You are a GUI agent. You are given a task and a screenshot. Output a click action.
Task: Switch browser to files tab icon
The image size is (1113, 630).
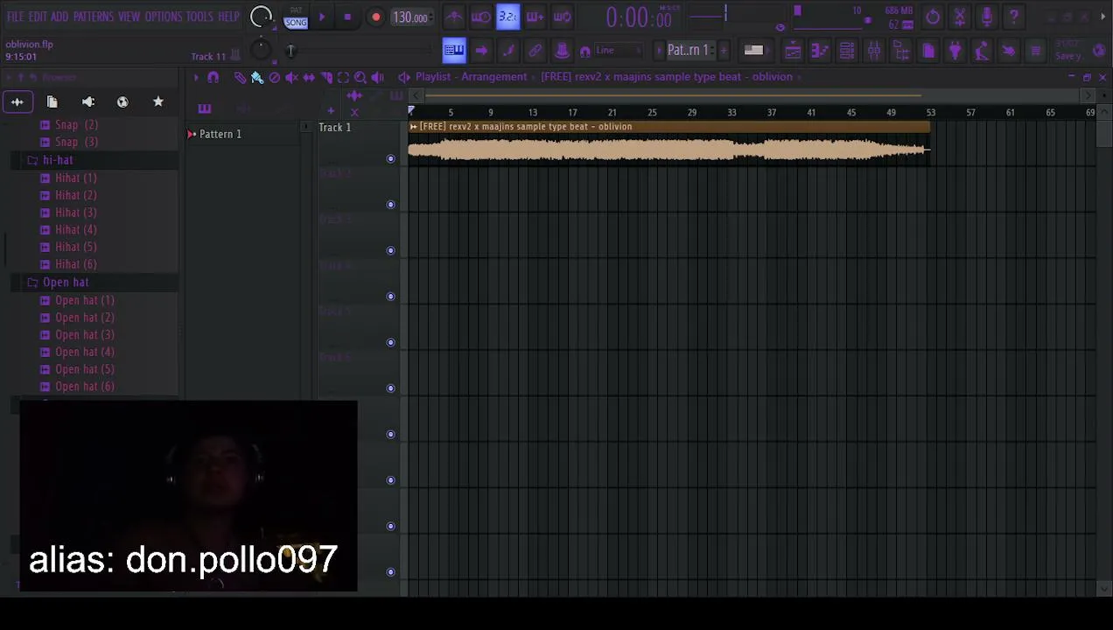52,102
